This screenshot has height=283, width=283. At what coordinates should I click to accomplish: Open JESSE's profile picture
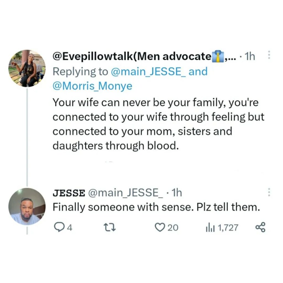click(27, 206)
